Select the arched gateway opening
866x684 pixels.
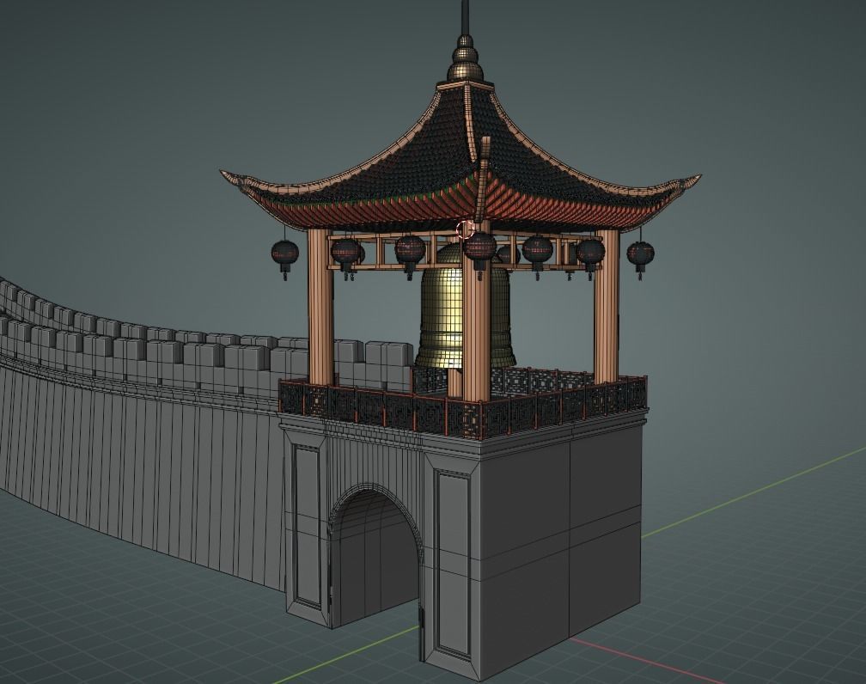tap(374, 558)
